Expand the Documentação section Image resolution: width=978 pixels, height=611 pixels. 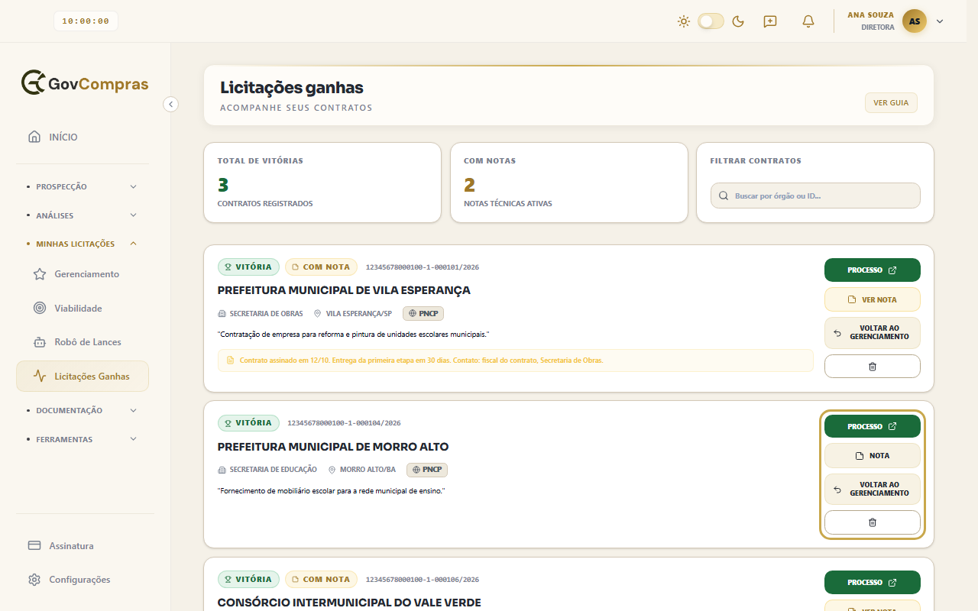click(83, 410)
